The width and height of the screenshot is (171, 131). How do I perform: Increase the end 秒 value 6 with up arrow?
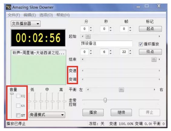(110, 51)
